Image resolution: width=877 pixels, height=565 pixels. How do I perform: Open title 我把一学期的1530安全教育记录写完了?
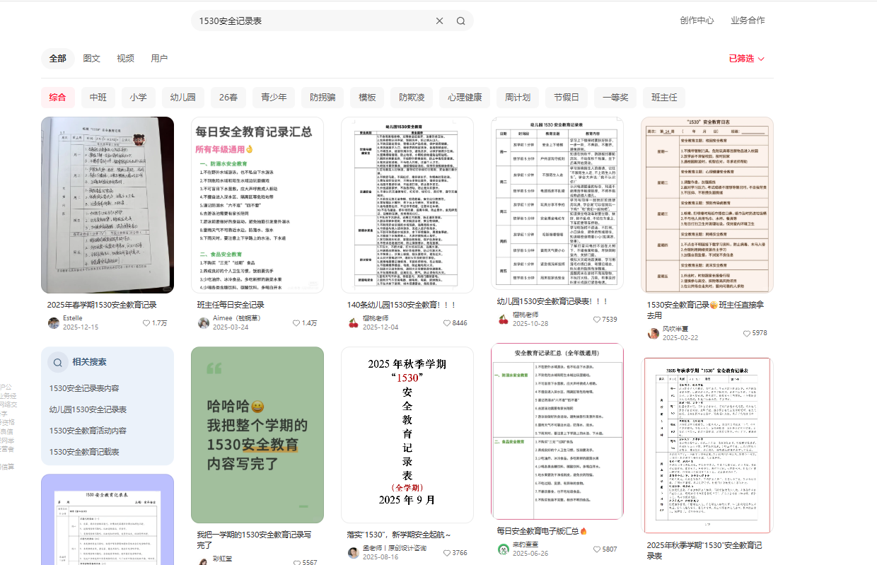(x=254, y=540)
